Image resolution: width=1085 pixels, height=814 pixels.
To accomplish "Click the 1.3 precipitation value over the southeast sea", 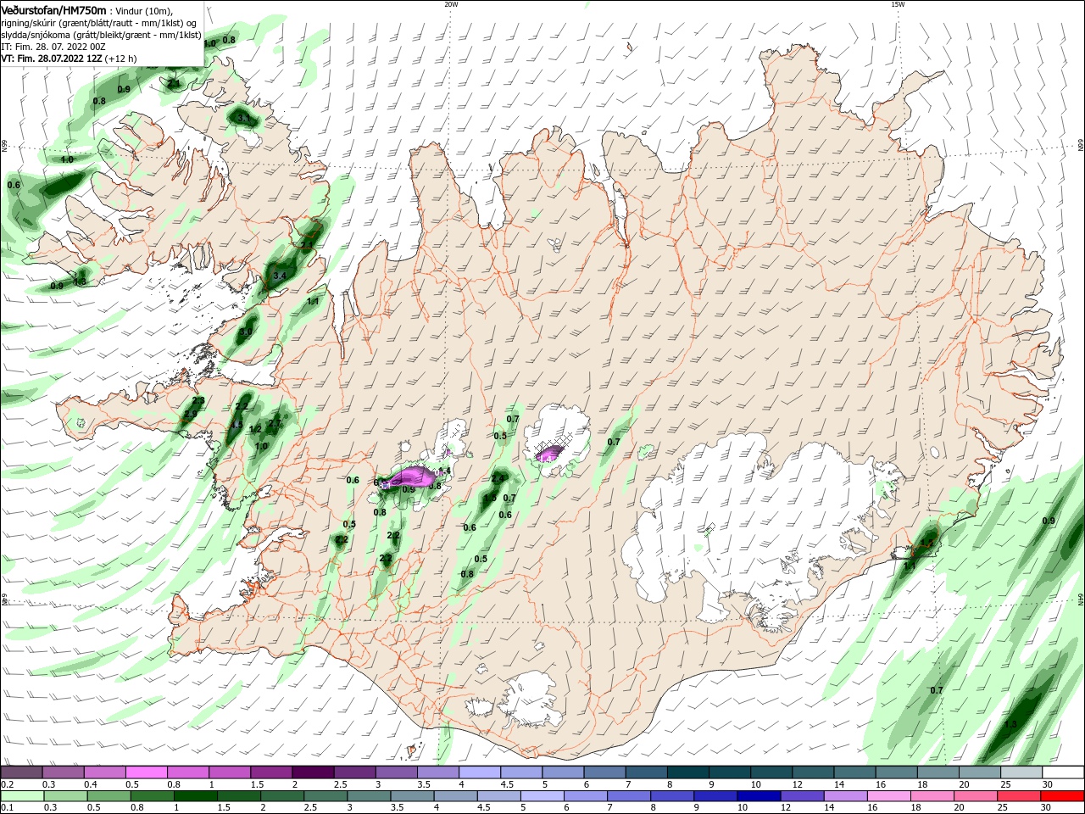I will click(x=1010, y=724).
